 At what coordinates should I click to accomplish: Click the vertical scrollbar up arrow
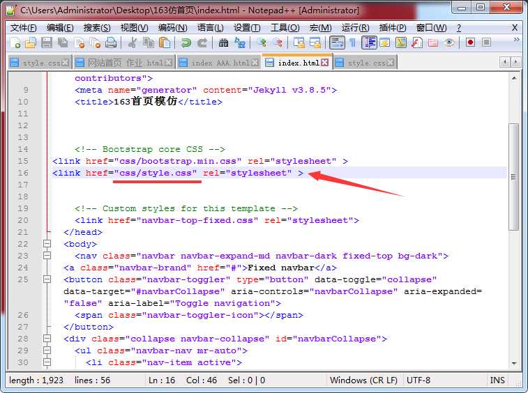click(x=513, y=79)
